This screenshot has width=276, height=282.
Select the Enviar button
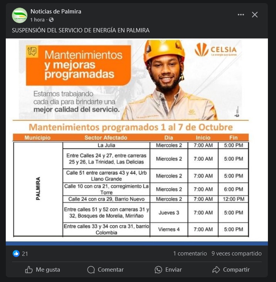coord(168,270)
